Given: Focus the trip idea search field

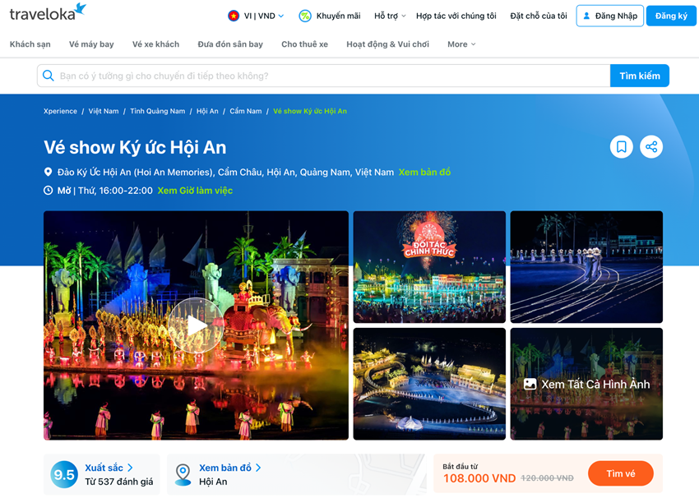Looking at the screenshot, I should click(x=324, y=76).
